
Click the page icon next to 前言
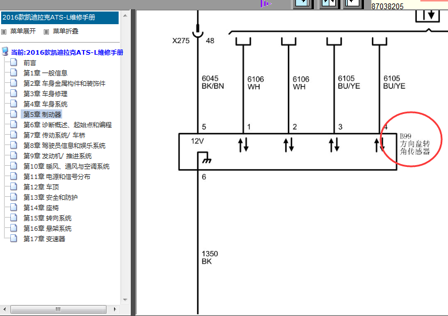[x=14, y=62]
